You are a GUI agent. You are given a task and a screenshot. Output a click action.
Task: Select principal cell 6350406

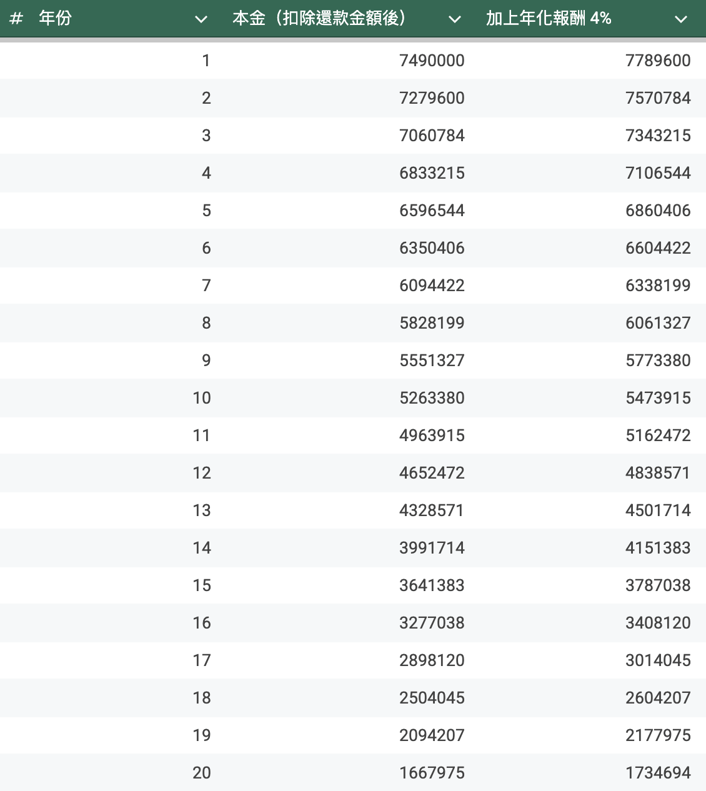pyautogui.click(x=432, y=248)
